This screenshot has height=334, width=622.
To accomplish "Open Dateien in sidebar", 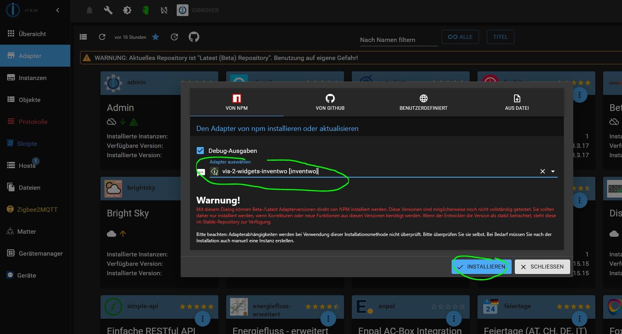I will click(x=35, y=187).
